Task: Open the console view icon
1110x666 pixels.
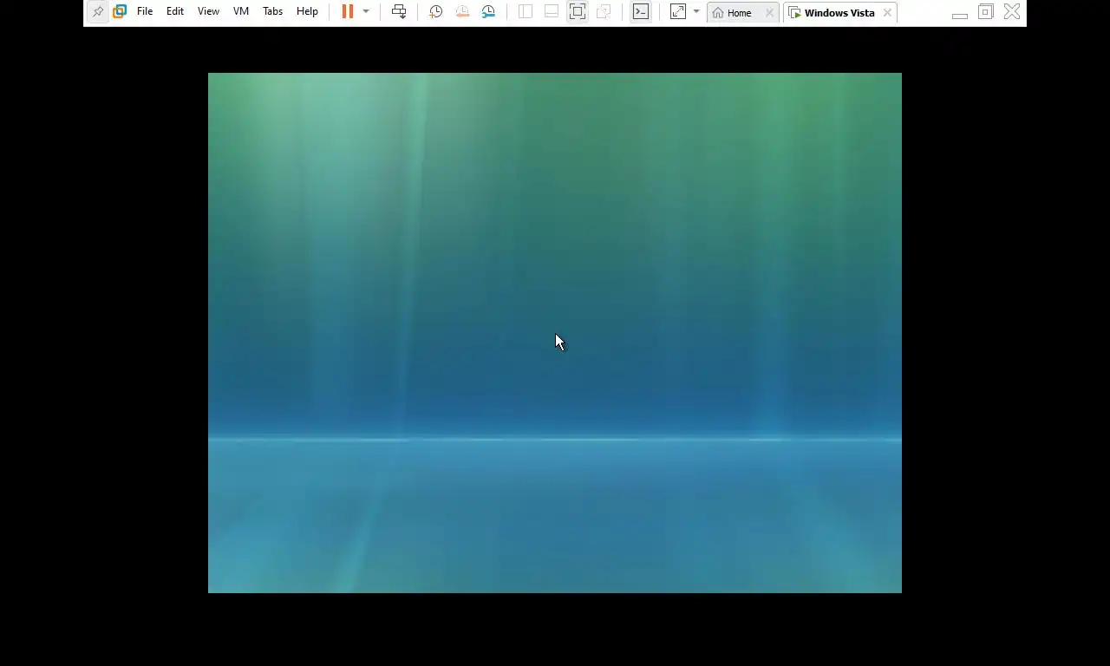Action: 641,12
